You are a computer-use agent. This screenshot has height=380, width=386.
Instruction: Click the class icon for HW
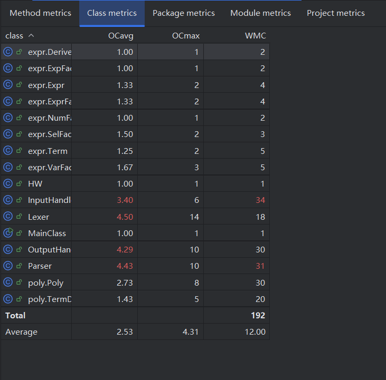click(x=8, y=183)
